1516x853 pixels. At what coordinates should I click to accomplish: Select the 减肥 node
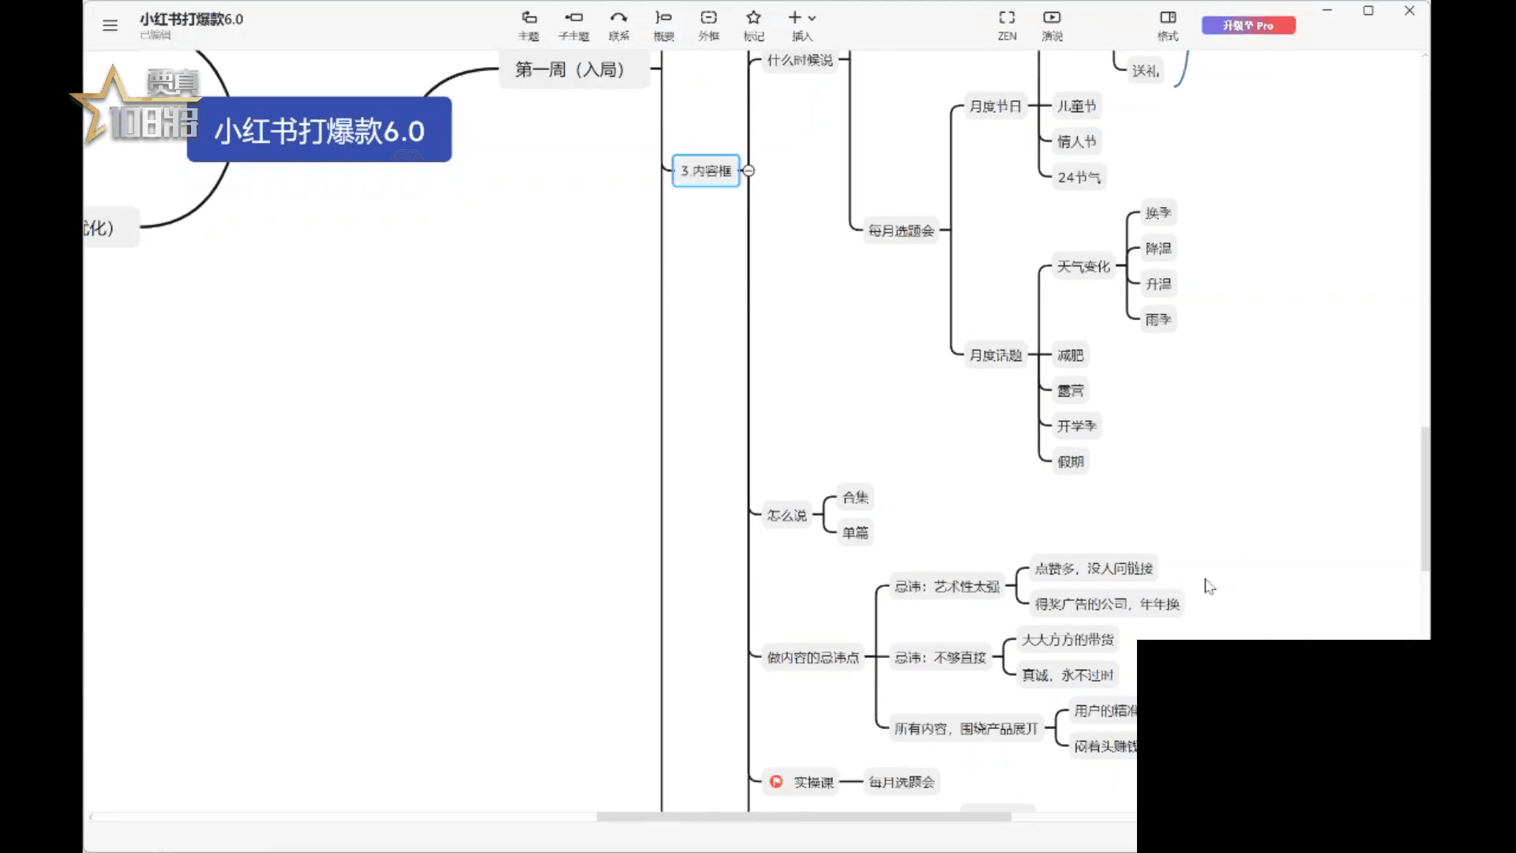point(1070,355)
